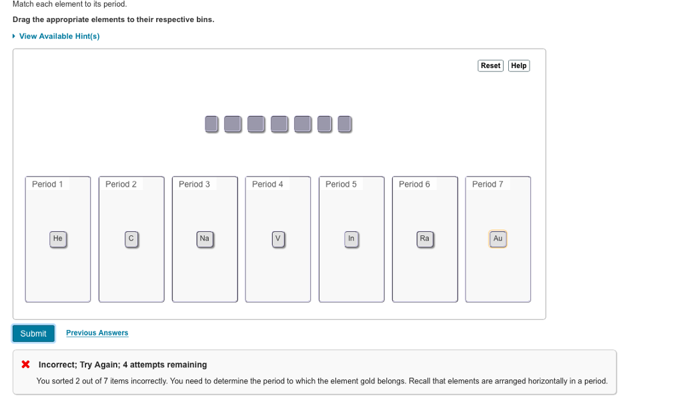Image resolution: width=683 pixels, height=404 pixels.
Task: Select the Na element tile
Action: pos(204,239)
